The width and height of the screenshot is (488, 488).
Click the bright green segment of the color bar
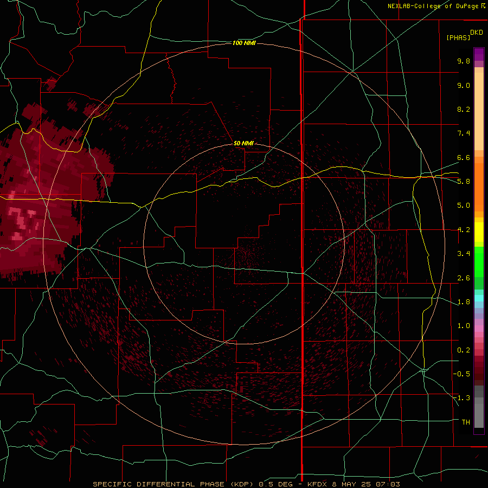tap(479, 261)
